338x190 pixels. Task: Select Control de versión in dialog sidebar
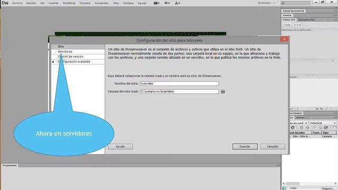[78, 56]
